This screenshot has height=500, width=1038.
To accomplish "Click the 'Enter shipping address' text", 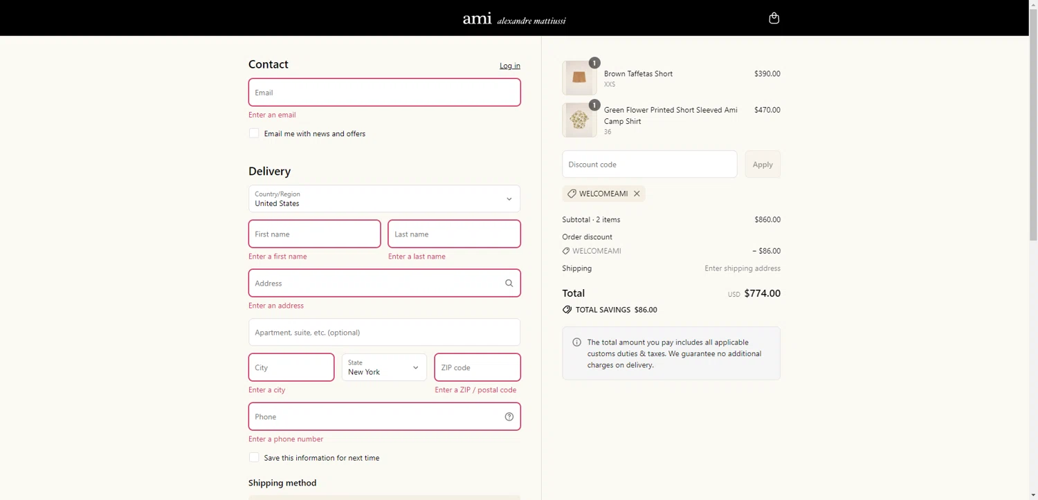I will pos(743,268).
